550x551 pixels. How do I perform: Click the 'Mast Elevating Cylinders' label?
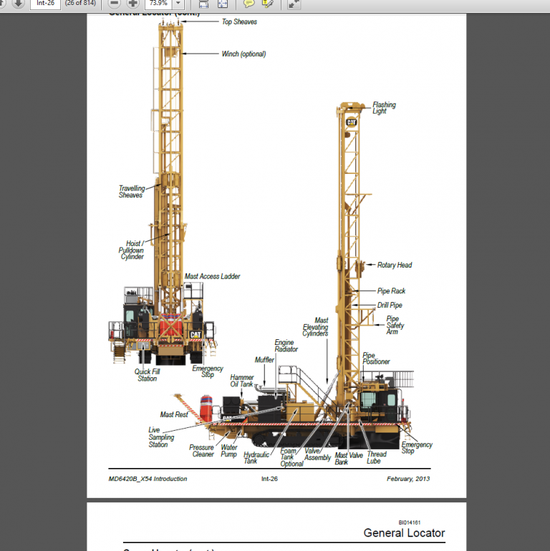(315, 327)
